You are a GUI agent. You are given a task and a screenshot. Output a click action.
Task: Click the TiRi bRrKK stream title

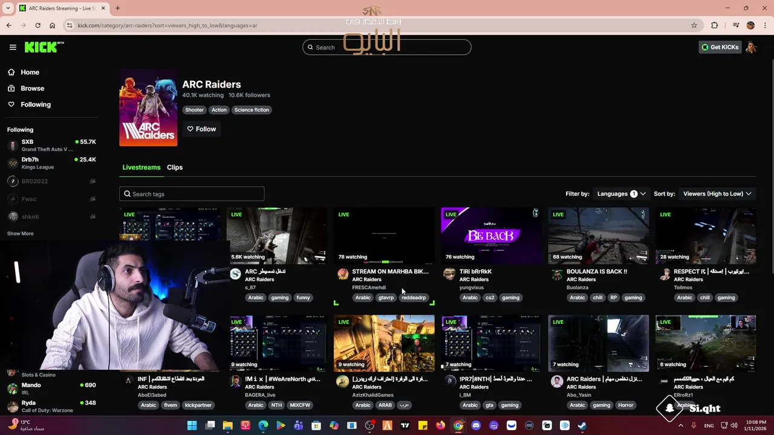[475, 271]
